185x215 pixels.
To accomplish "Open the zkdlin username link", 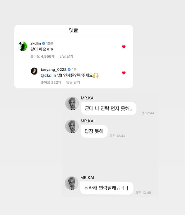I will point(36,43).
